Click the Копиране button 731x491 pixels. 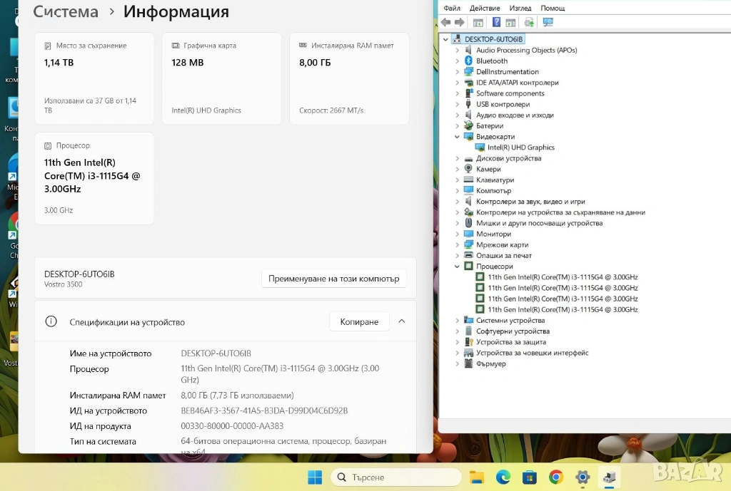coord(359,322)
